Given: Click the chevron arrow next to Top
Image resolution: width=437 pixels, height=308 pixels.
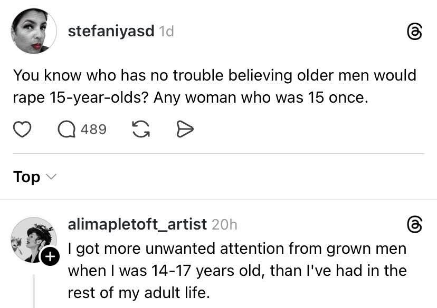Looking at the screenshot, I should tap(51, 177).
